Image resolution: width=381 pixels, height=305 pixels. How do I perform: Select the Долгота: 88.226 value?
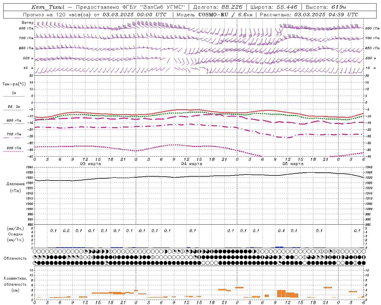[218, 7]
